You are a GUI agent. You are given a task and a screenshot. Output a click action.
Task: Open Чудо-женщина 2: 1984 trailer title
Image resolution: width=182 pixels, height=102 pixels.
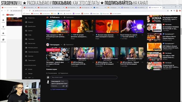point(56,36)
